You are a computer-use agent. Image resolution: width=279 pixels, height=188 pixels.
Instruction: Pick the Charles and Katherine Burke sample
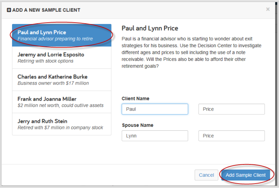click(x=62, y=80)
